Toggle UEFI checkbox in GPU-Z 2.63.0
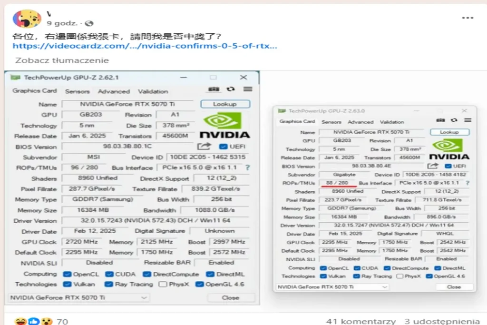Viewport: 487px width, 325px height. (x=448, y=166)
